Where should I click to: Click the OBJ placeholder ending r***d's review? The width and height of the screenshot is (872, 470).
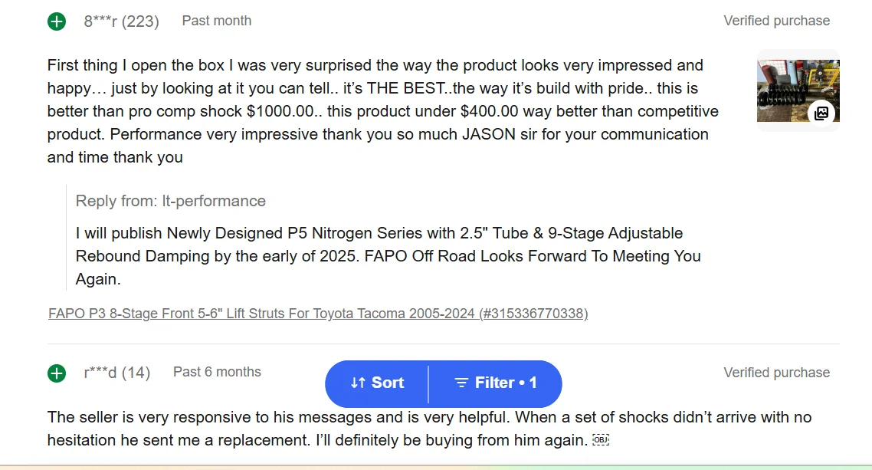[x=601, y=441]
